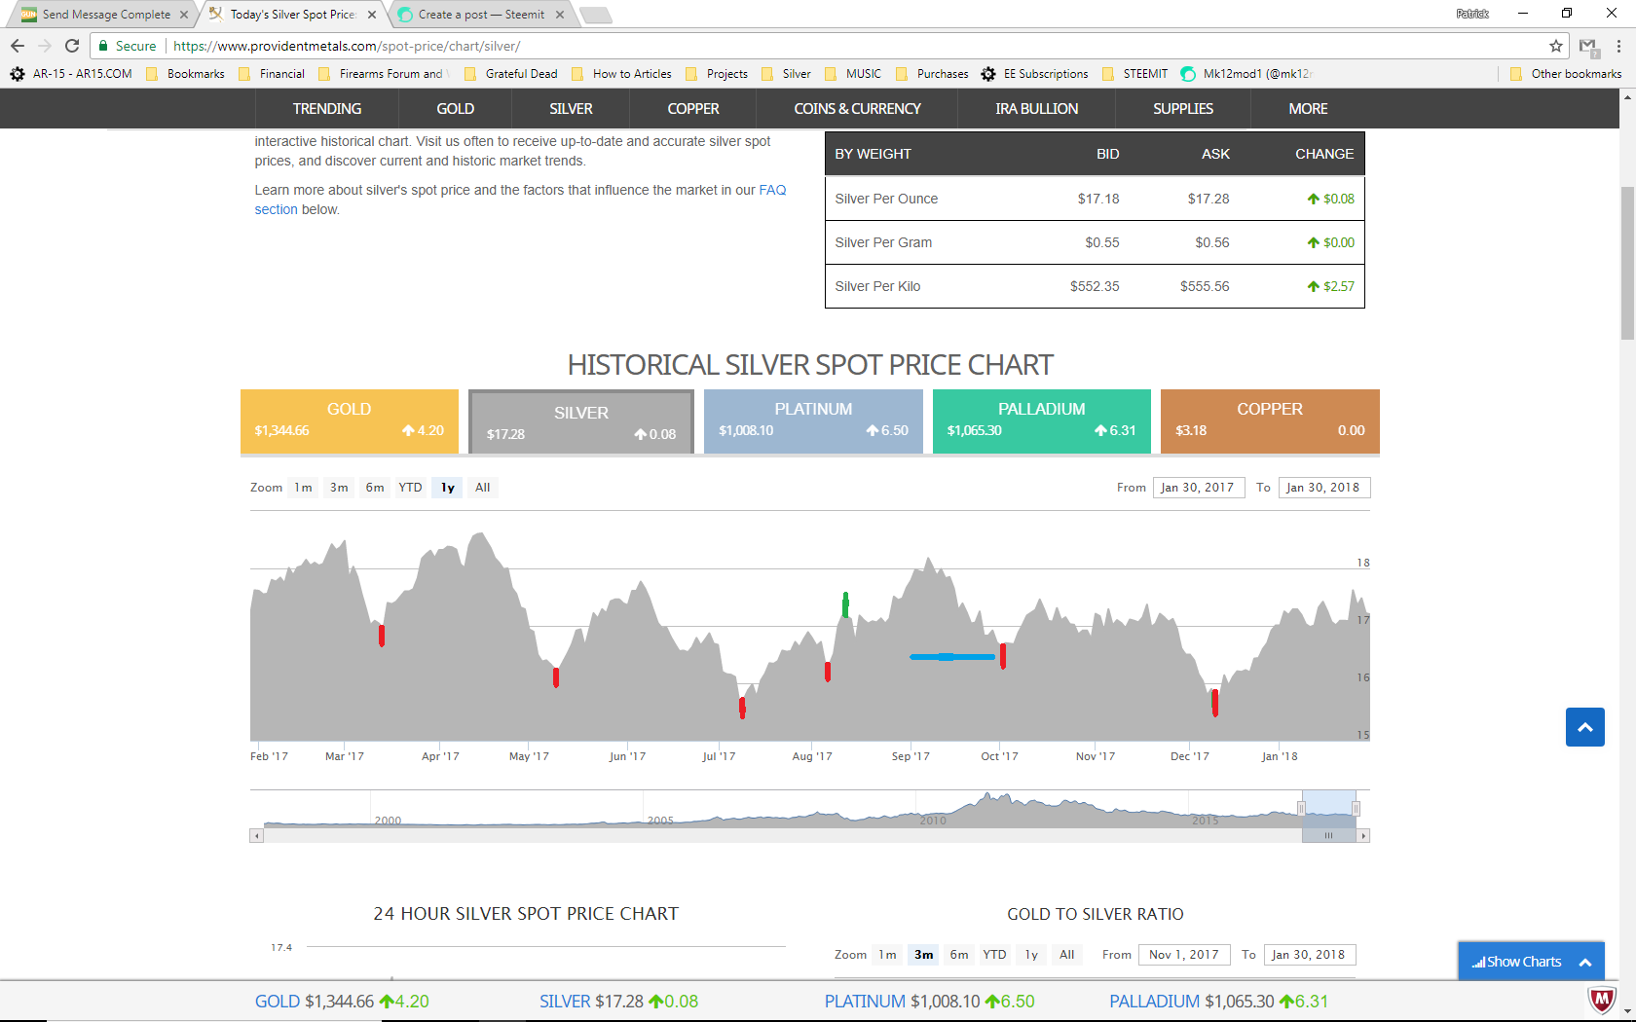Open the AR-15 AR15.COM bookmark
1636x1022 pixels.
click(71, 74)
